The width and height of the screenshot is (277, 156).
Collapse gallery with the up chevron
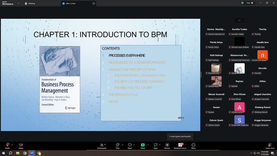pos(239,20)
